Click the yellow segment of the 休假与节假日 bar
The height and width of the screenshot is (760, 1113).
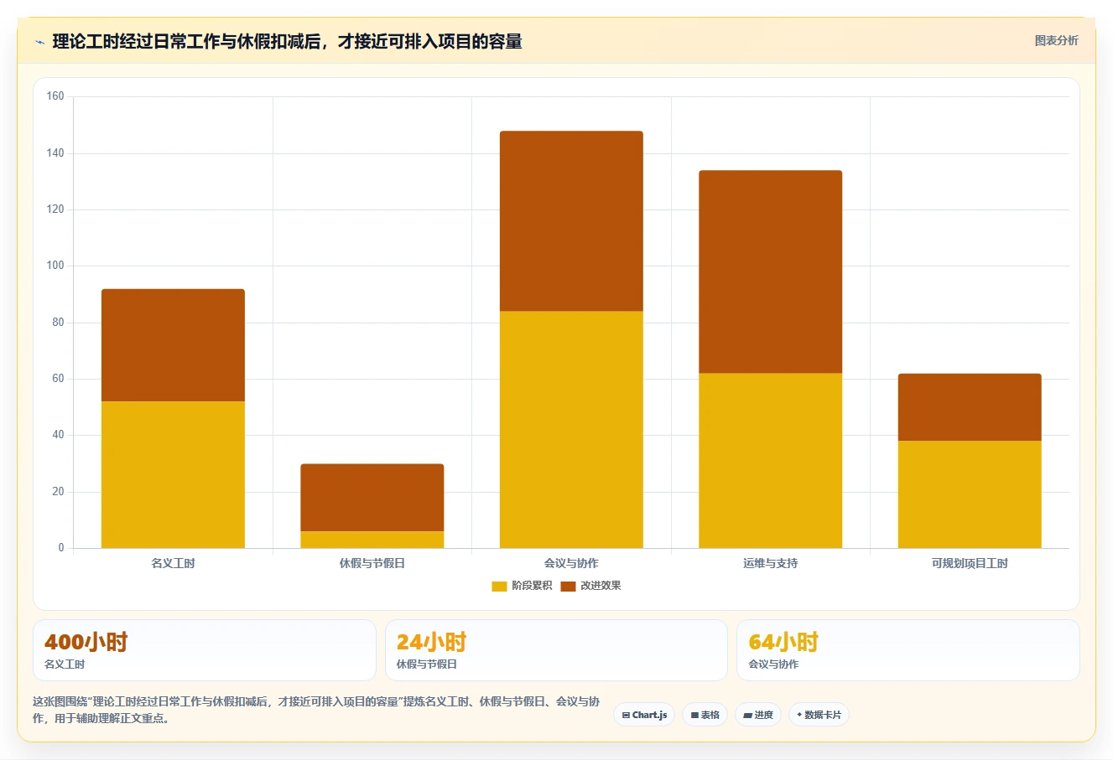(372, 540)
